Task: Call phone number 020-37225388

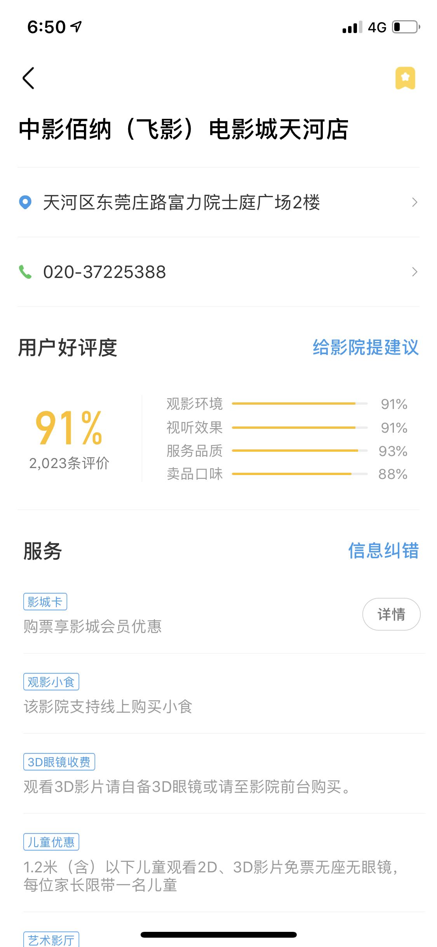Action: (x=104, y=272)
